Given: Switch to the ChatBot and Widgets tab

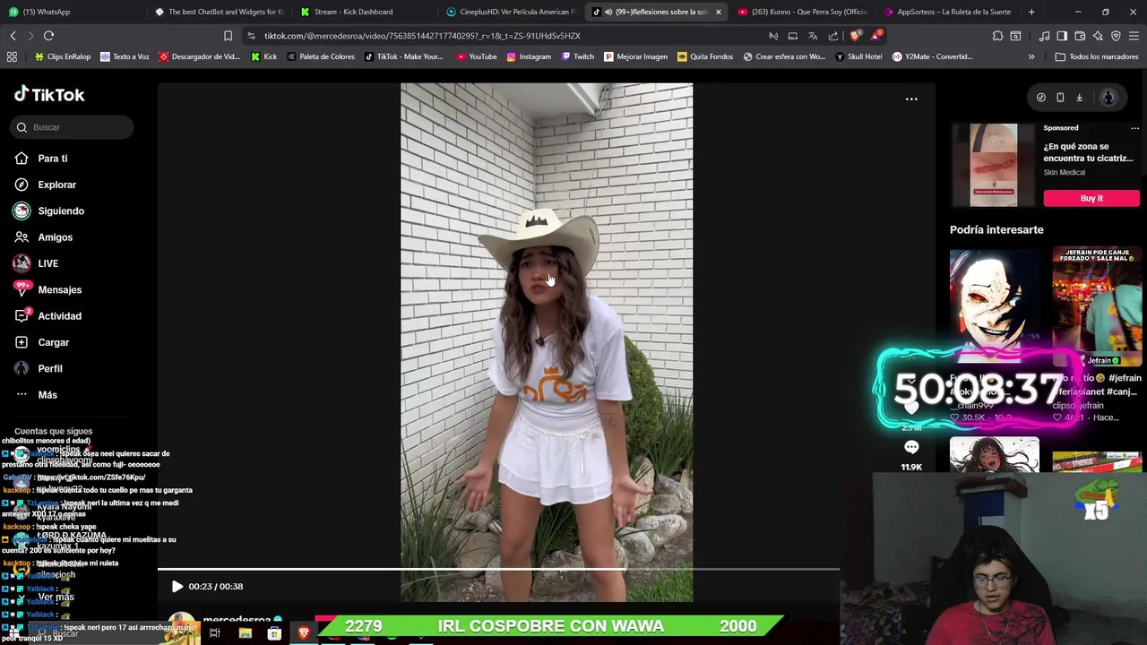Looking at the screenshot, I should point(219,12).
